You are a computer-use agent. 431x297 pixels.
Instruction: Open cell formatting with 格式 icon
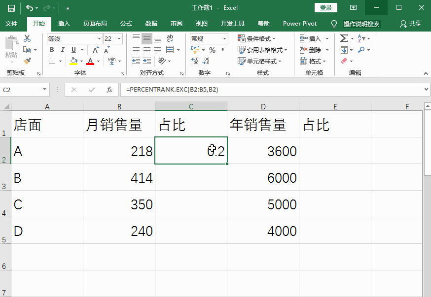314,61
